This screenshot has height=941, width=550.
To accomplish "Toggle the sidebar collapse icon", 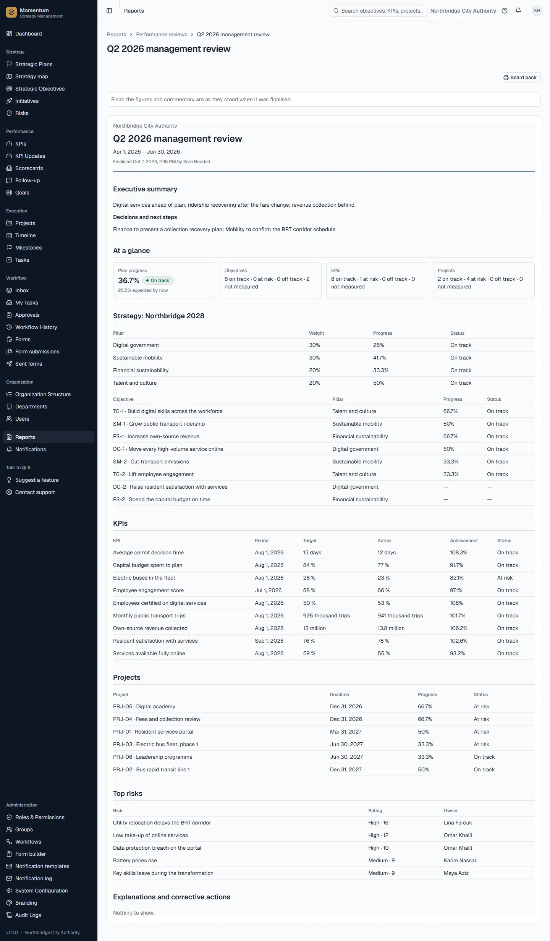I will (109, 11).
